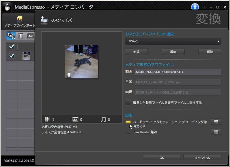Click the 画像 profile field JPG(JPG)
230x167 pixels.
tap(178, 92)
